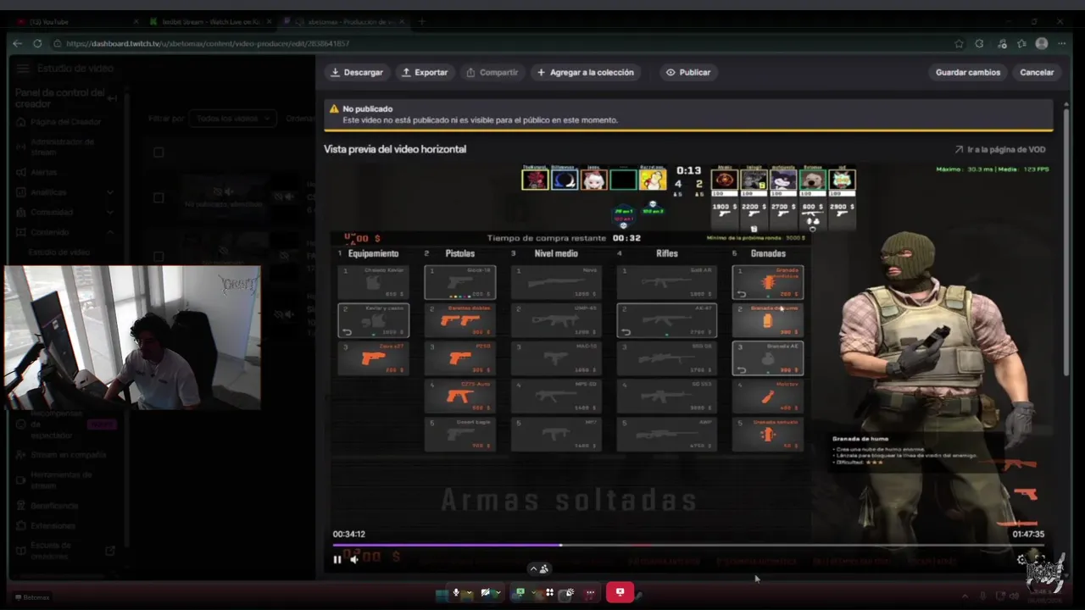This screenshot has height=610, width=1085.
Task: Mute the video preview volume icon
Action: point(353,559)
